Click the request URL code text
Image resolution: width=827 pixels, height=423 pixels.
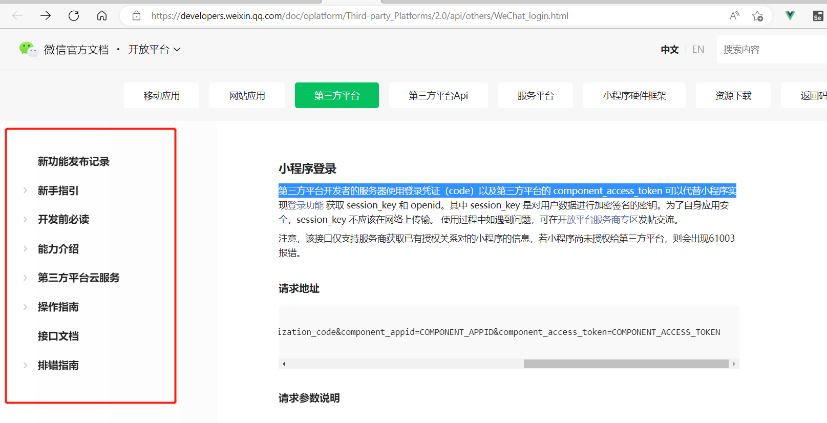(499, 332)
